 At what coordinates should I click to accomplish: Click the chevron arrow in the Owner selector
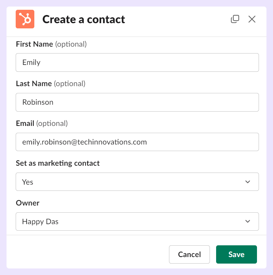[247, 221]
